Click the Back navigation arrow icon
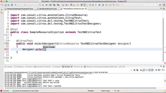This screenshot has width=166, height=93. click(x=117, y=5)
